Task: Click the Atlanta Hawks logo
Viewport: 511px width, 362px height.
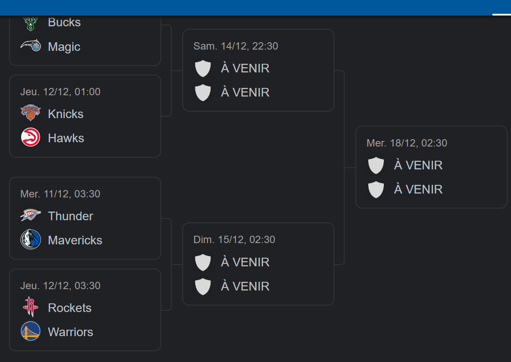Action: 31,138
